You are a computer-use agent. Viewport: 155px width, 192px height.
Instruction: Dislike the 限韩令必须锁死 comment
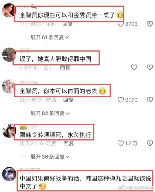[x=150, y=143]
